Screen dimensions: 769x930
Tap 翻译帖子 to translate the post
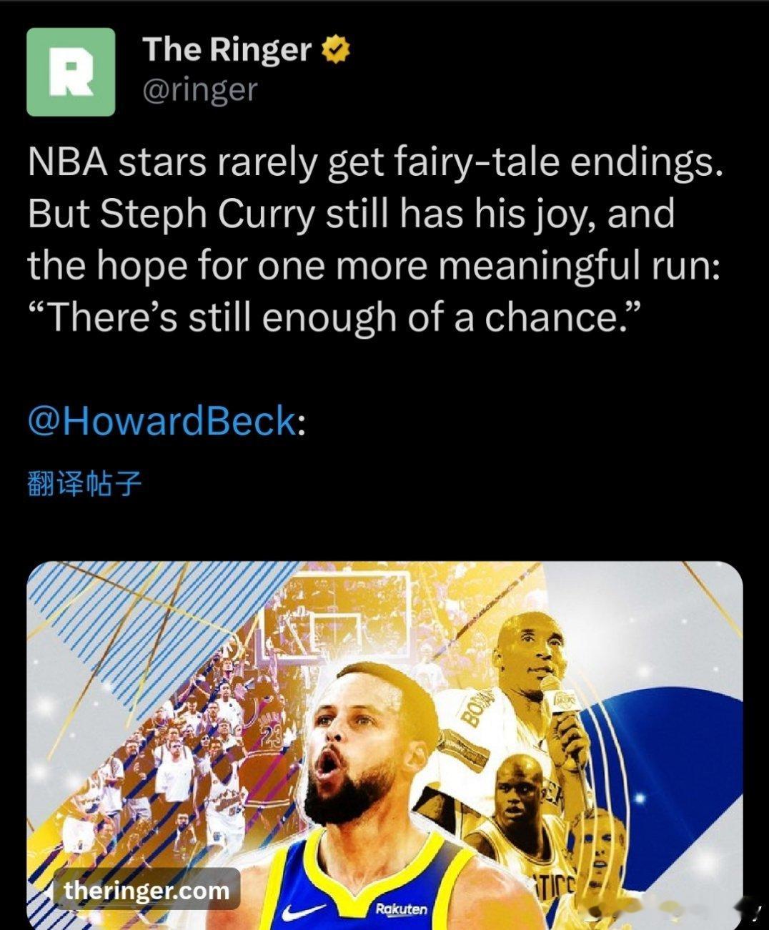(x=84, y=485)
